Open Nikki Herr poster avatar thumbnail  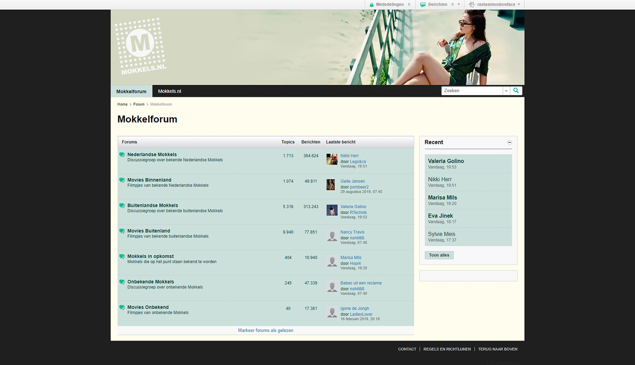pyautogui.click(x=332, y=159)
